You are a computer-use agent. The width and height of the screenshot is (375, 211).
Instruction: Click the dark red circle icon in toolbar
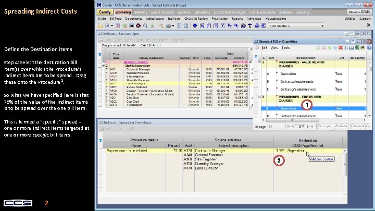(138, 26)
